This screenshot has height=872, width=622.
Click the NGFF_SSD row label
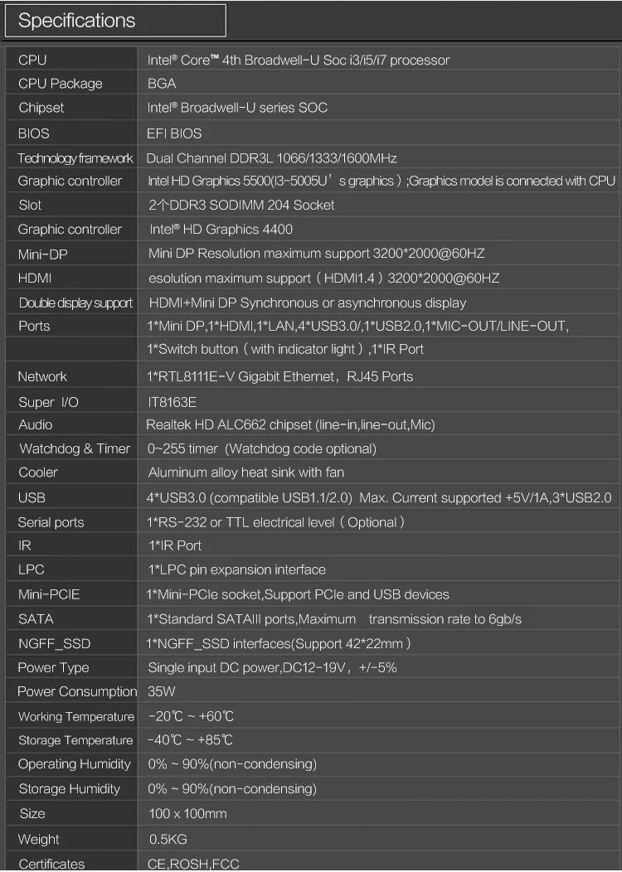point(54,644)
